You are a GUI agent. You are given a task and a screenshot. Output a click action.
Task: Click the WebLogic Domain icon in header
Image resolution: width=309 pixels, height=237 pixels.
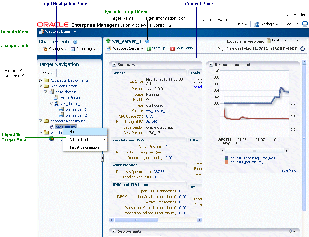pos(41,31)
